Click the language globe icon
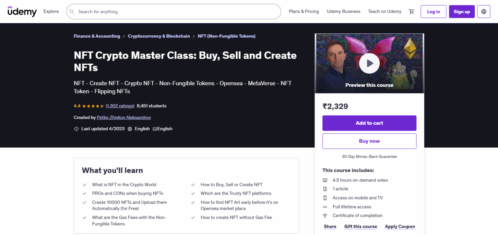Image resolution: width=498 pixels, height=235 pixels. [x=483, y=11]
